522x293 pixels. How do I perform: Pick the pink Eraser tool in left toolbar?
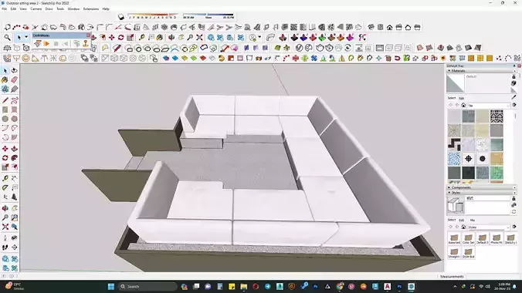tap(15, 80)
